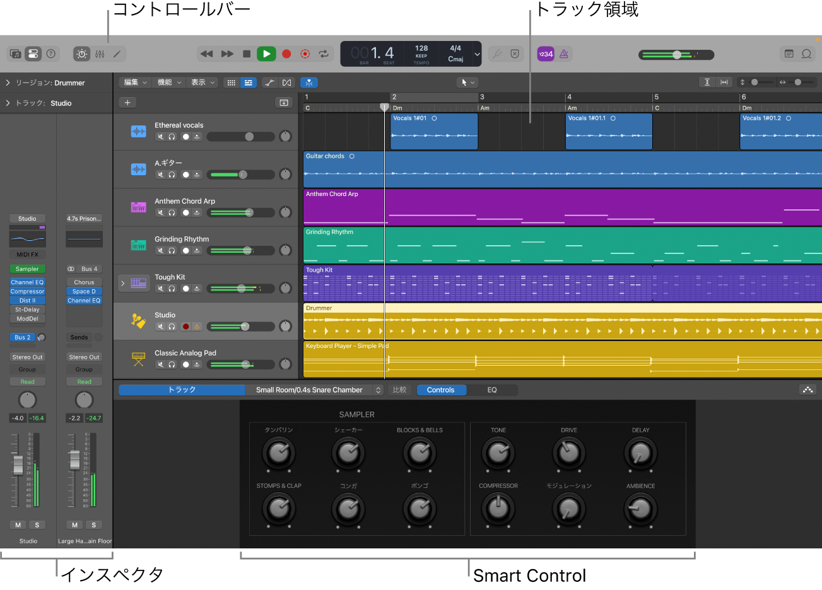This screenshot has width=822, height=590.
Task: Select the Controls tab in Smart Control
Action: (441, 390)
